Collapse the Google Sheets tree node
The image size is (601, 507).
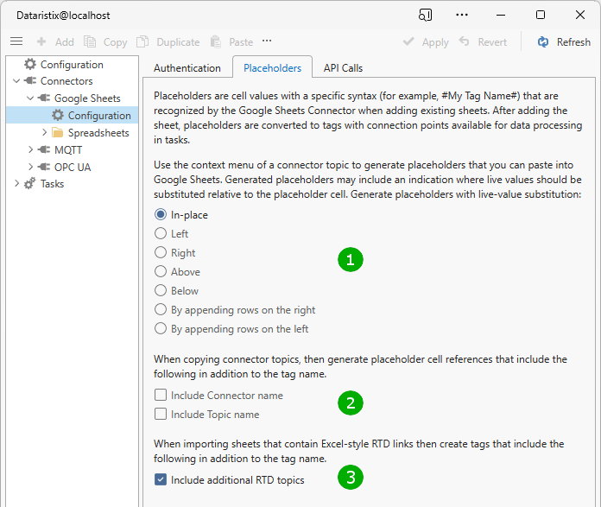coord(30,98)
